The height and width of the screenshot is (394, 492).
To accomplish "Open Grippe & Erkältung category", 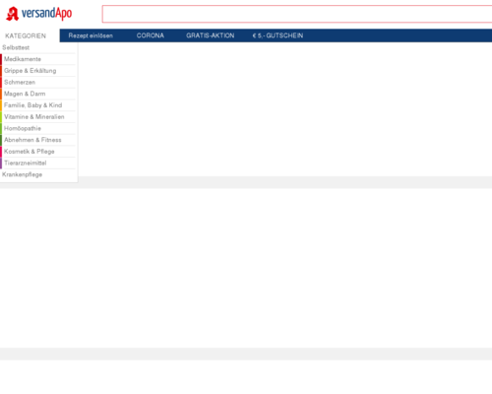I will (31, 71).
